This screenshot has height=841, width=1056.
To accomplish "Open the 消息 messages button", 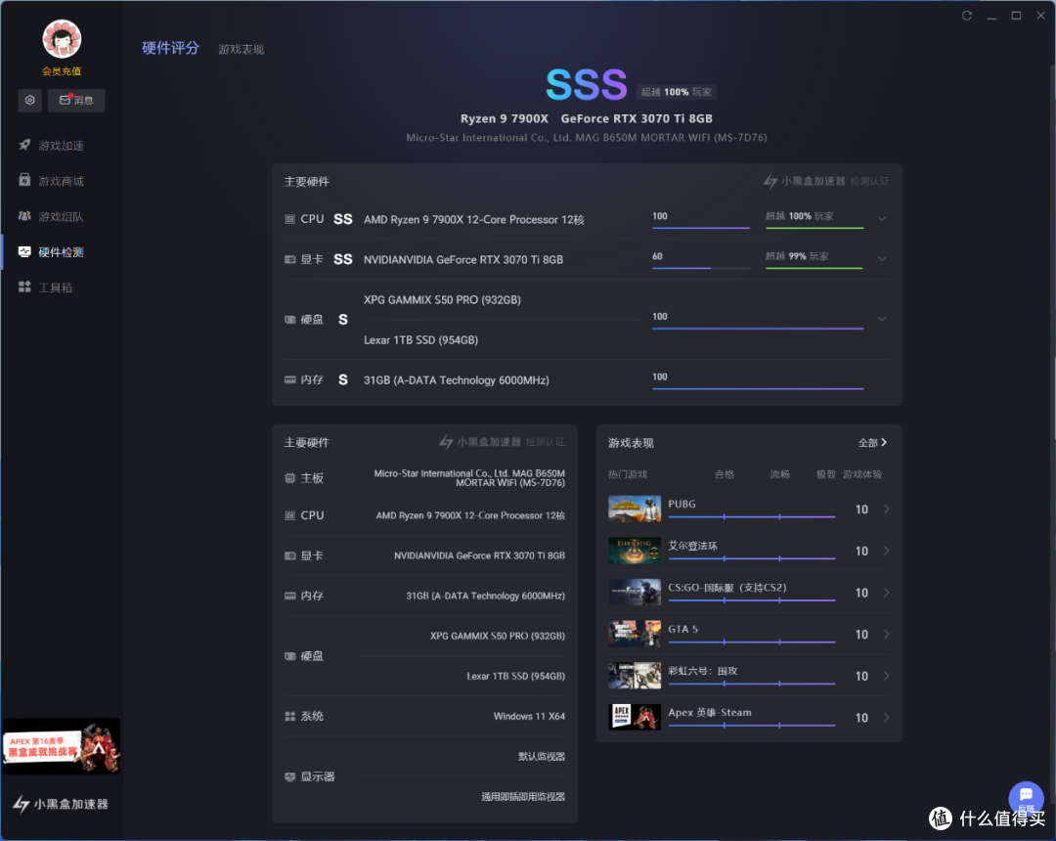I will click(76, 101).
